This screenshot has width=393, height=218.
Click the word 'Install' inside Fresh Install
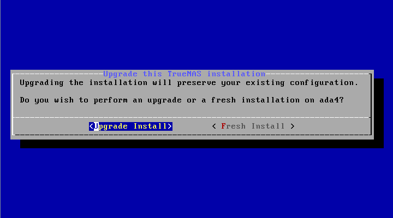[x=268, y=126]
